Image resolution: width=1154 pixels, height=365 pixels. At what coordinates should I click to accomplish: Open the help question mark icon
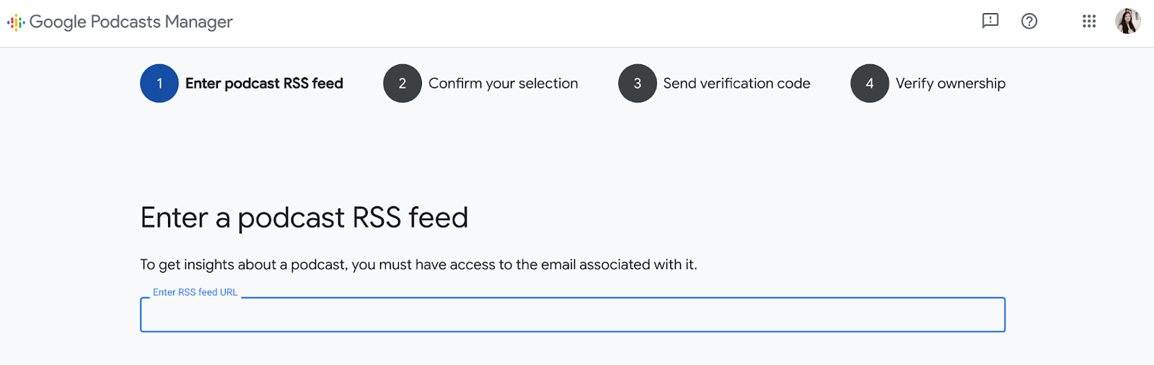[1029, 22]
